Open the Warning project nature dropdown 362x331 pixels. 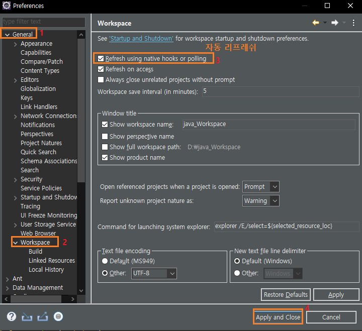tap(260, 201)
